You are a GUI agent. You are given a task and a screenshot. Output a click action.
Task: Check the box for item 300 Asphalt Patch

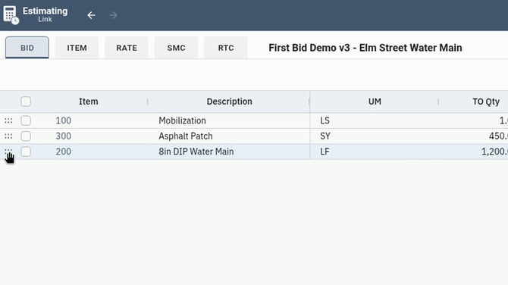click(26, 136)
